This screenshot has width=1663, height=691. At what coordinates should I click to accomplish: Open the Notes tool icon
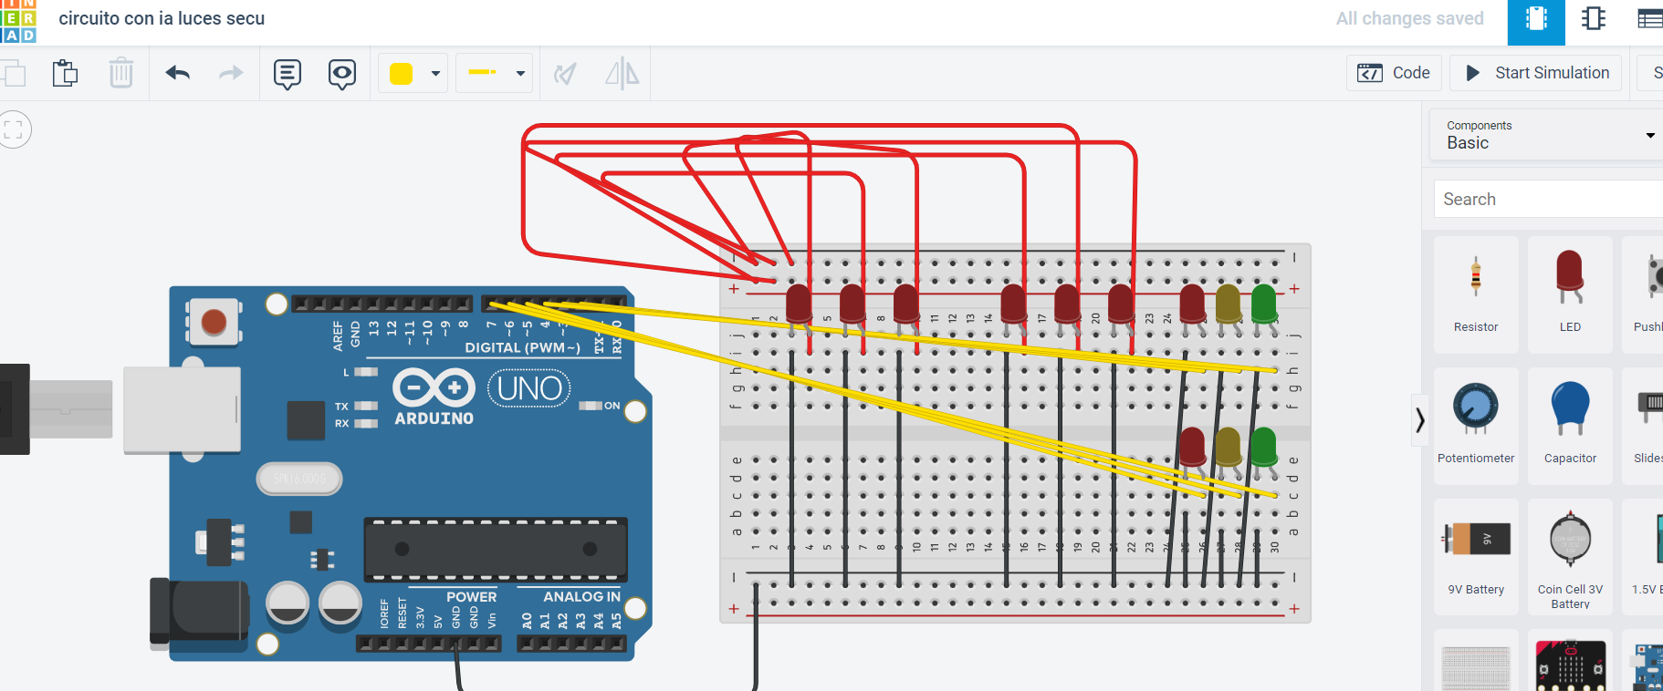pos(288,73)
